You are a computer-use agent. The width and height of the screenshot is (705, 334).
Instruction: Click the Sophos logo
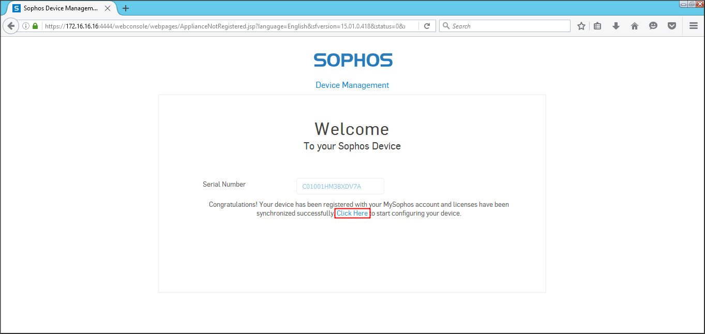tap(353, 60)
